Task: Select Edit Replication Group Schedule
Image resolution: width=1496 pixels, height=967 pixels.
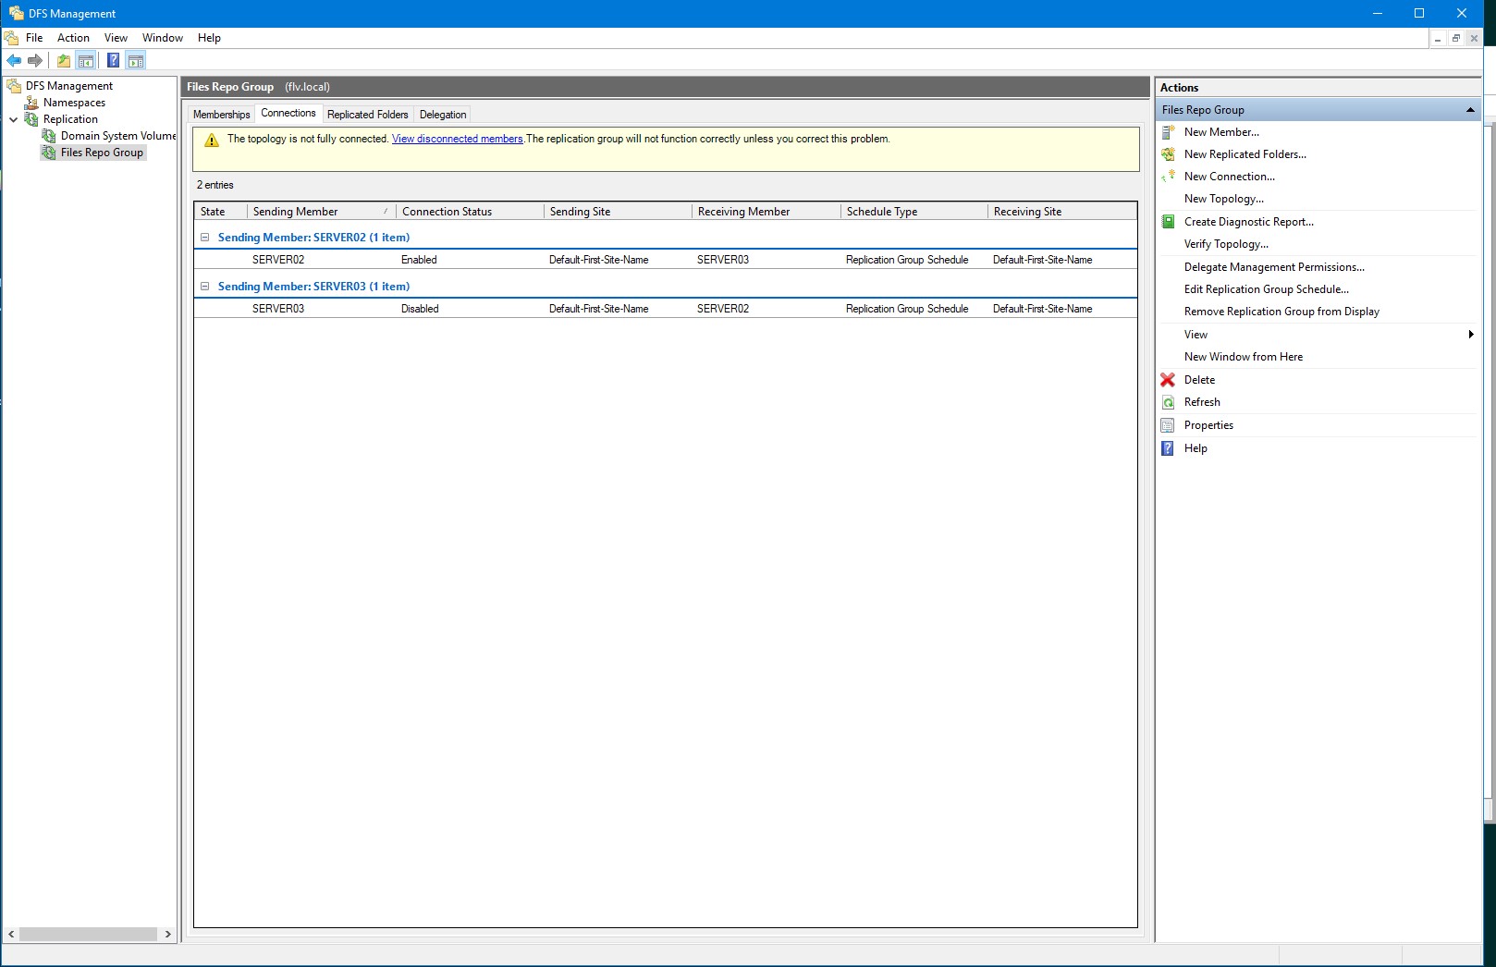Action: (1266, 288)
